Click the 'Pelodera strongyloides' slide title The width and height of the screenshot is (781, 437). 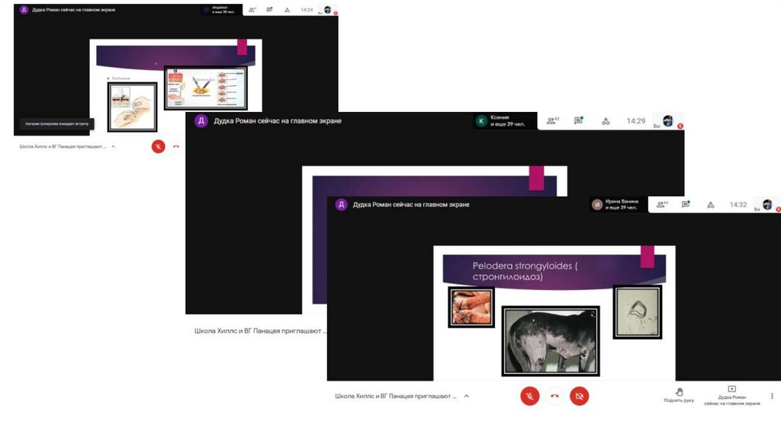point(525,271)
